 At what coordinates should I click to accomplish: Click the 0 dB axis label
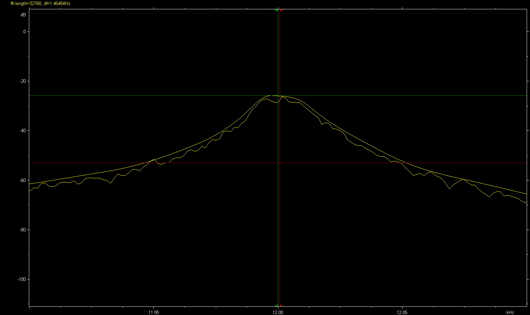[x=24, y=32]
